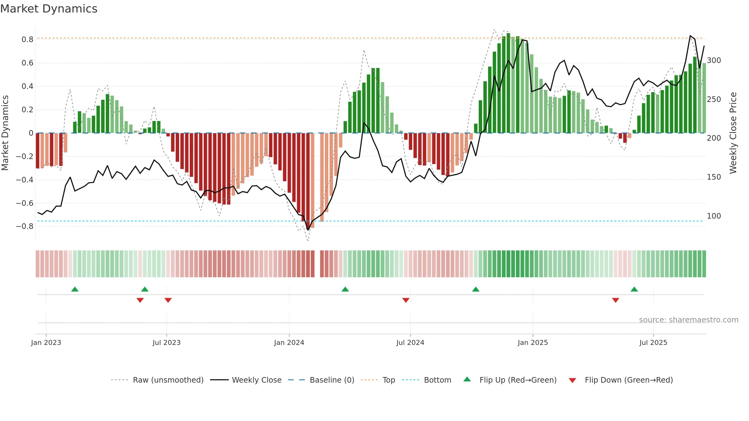
Task: Click the Jan 2025 axis label
Action: pos(533,342)
